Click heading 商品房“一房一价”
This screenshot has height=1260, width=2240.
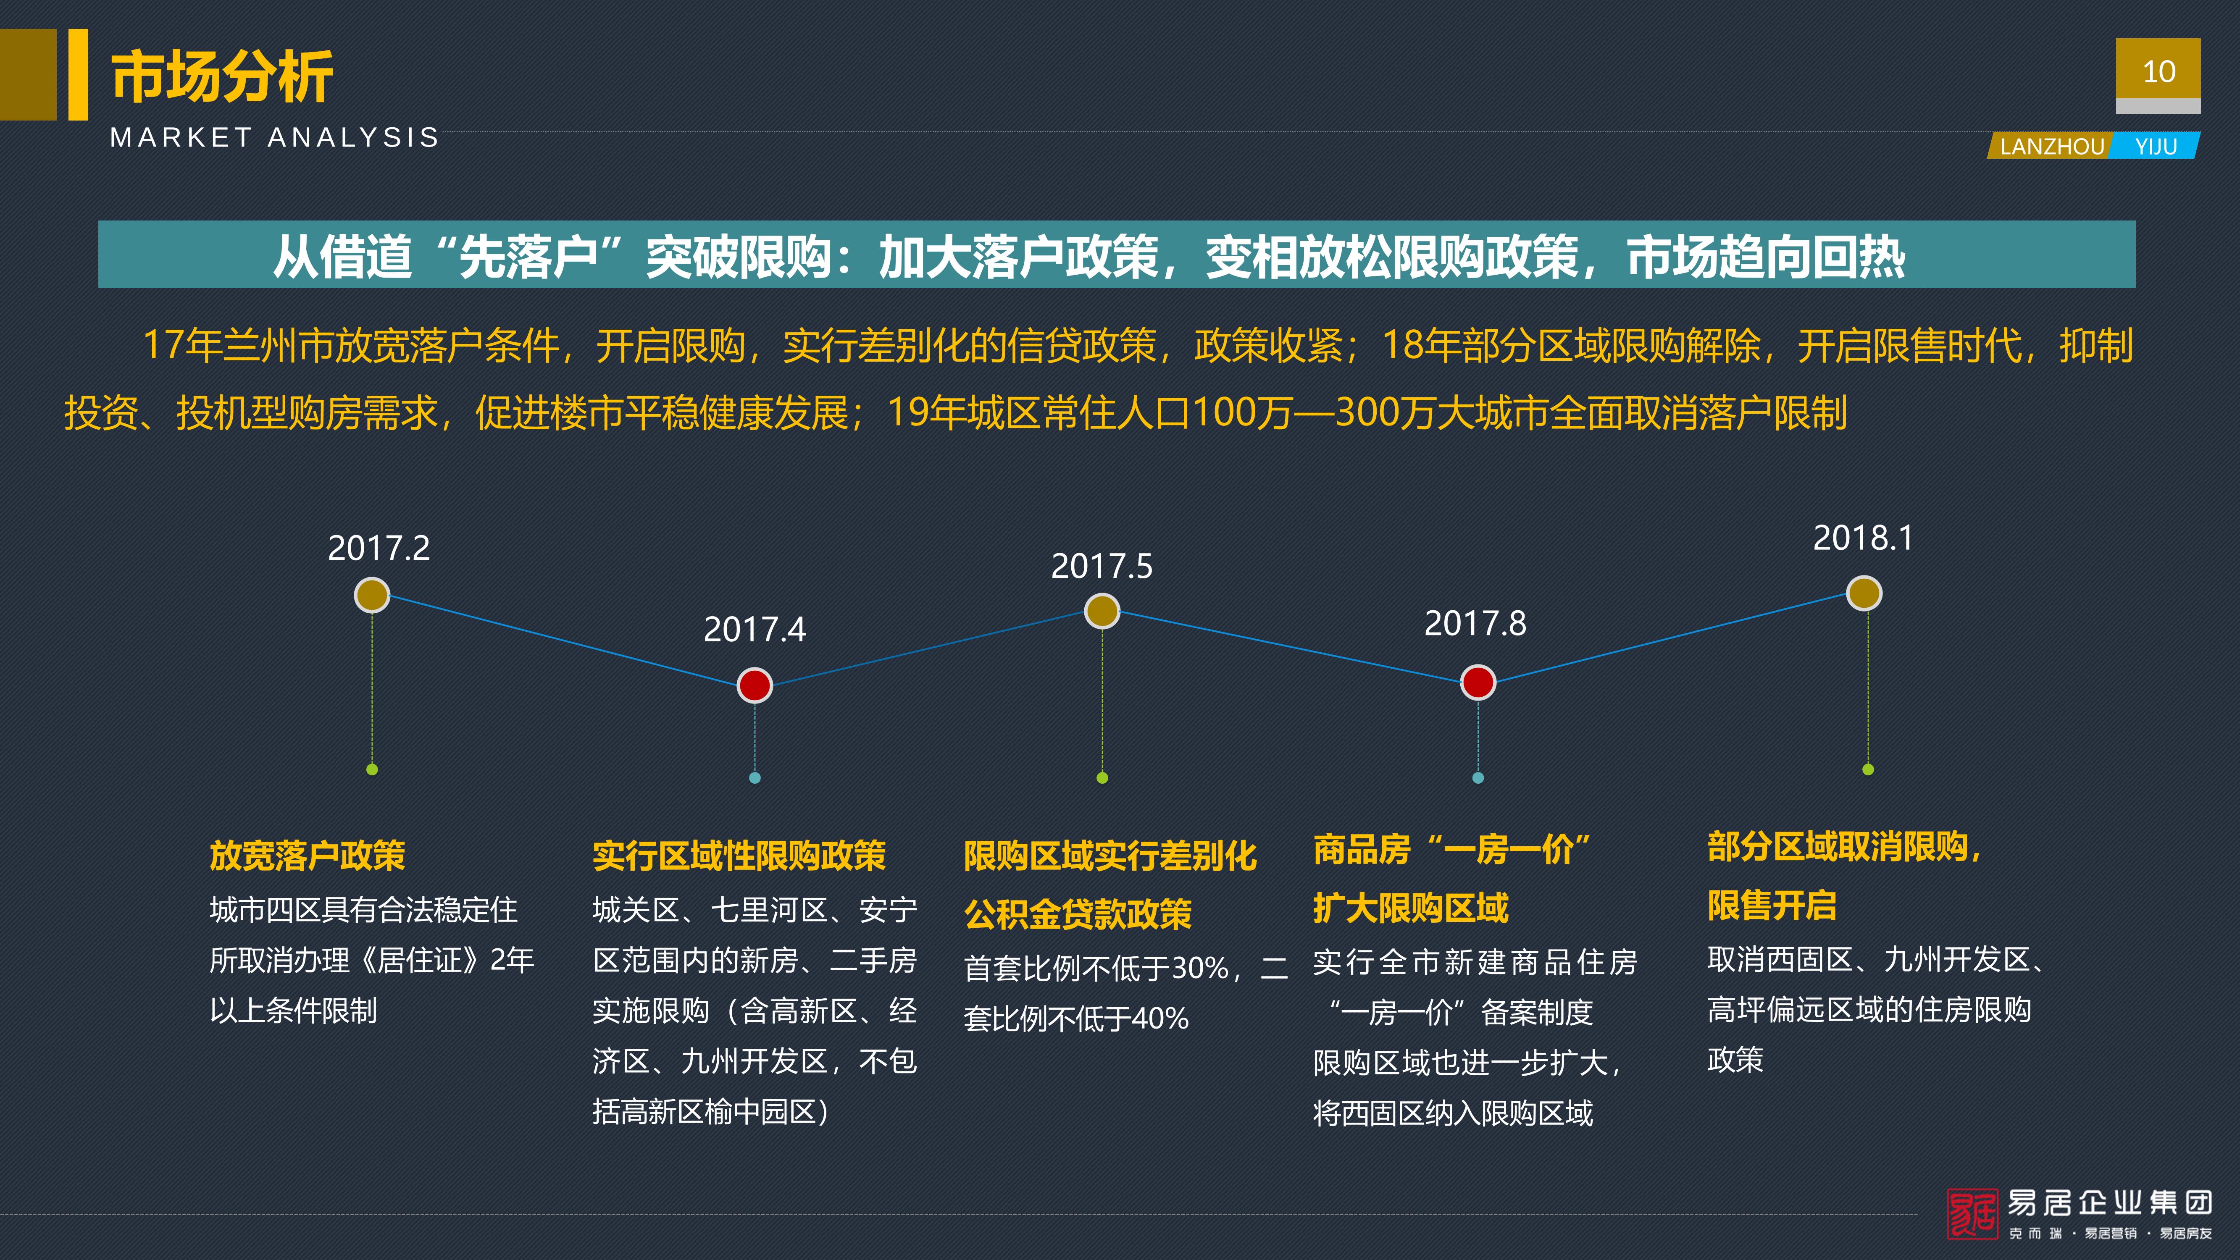(x=1452, y=850)
